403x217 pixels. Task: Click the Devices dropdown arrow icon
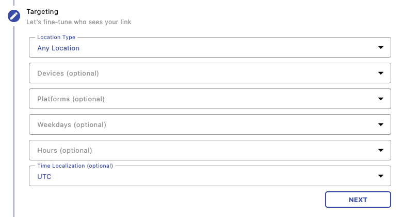click(x=381, y=73)
